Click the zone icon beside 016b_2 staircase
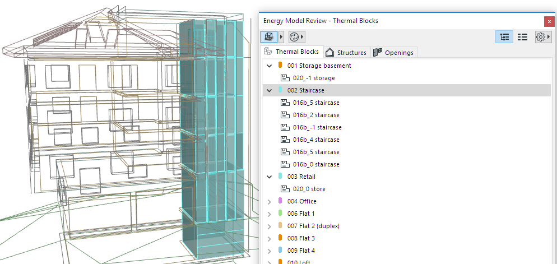557x264 pixels. (285, 115)
